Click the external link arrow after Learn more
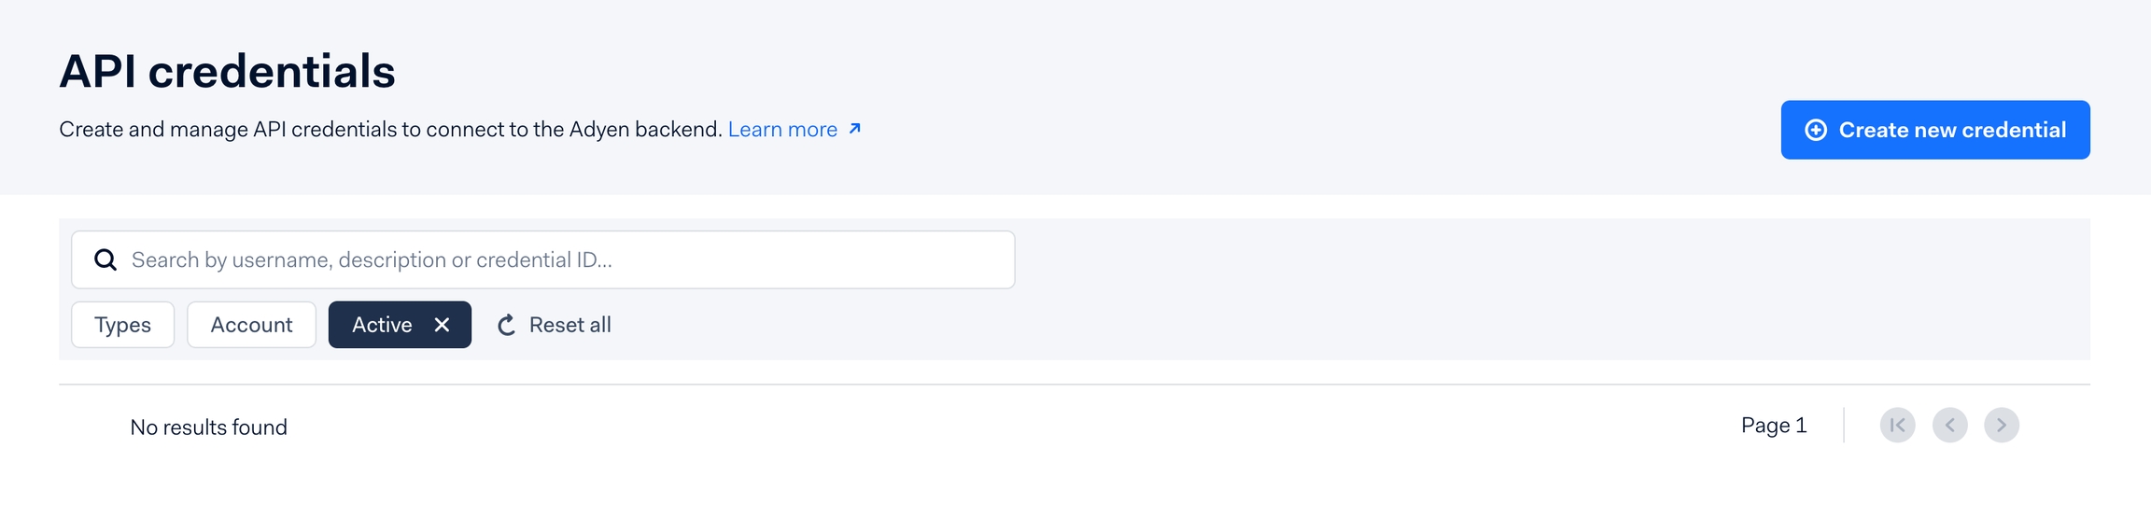 coord(854,129)
